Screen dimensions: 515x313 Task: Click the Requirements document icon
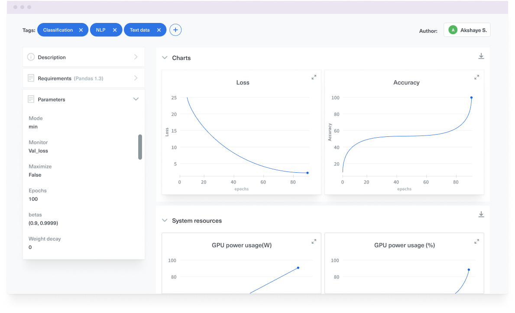pos(30,78)
